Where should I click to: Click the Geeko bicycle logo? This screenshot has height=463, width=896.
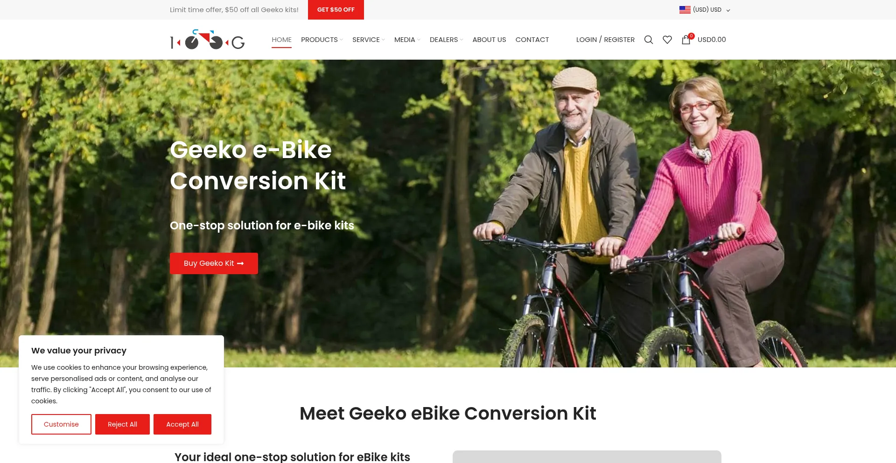[x=207, y=40]
